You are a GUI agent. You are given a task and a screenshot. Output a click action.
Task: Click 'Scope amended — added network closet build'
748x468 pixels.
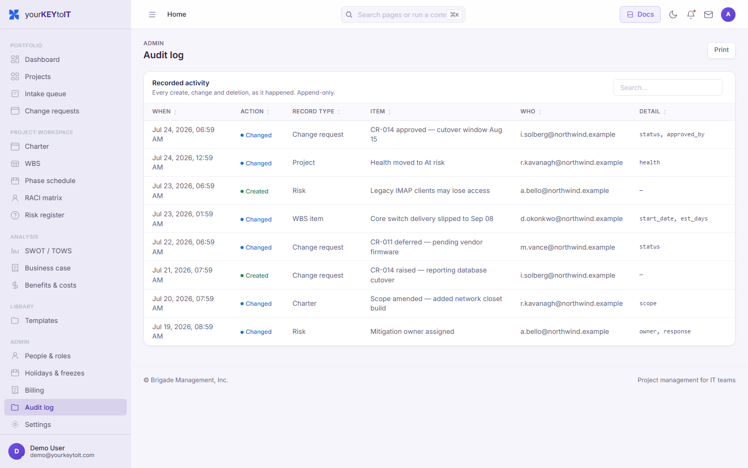click(x=436, y=303)
